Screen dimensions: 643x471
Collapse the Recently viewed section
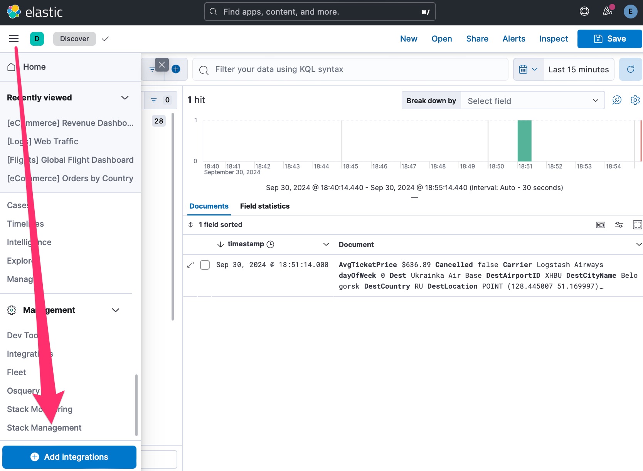pos(125,98)
